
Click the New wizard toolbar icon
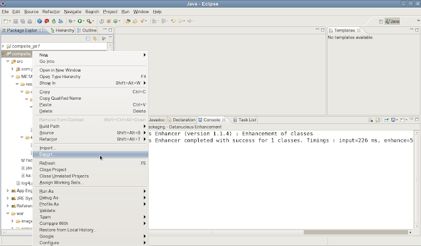click(6, 21)
